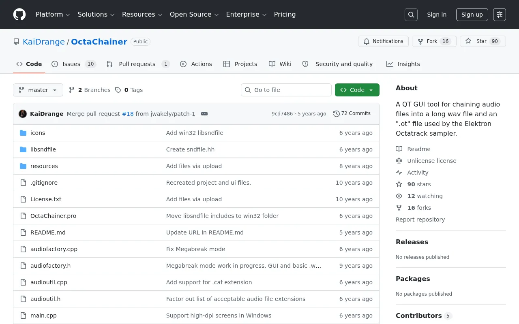This screenshot has width=519, height=324.
Task: Select the Code tab
Action: click(29, 64)
